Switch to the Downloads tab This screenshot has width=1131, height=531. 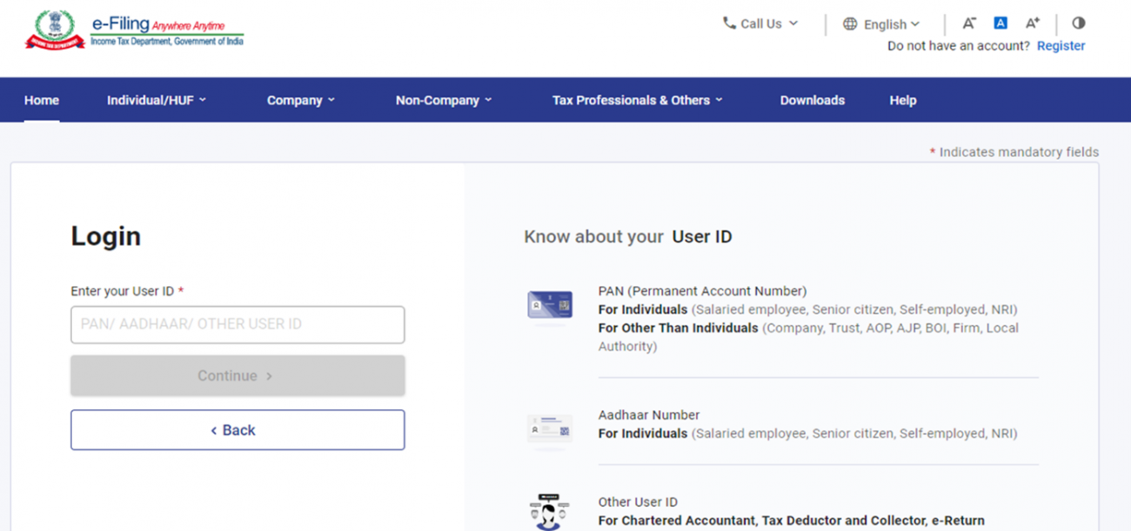coord(812,100)
